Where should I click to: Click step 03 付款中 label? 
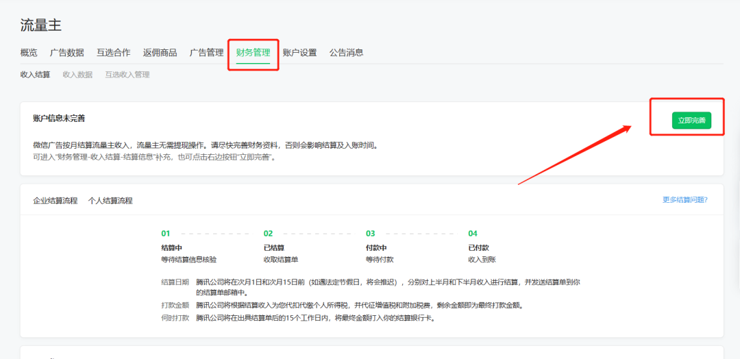tap(376, 247)
